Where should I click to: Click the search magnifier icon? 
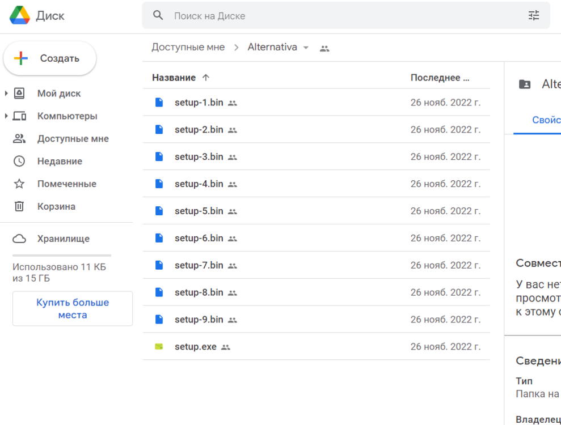[x=158, y=15]
